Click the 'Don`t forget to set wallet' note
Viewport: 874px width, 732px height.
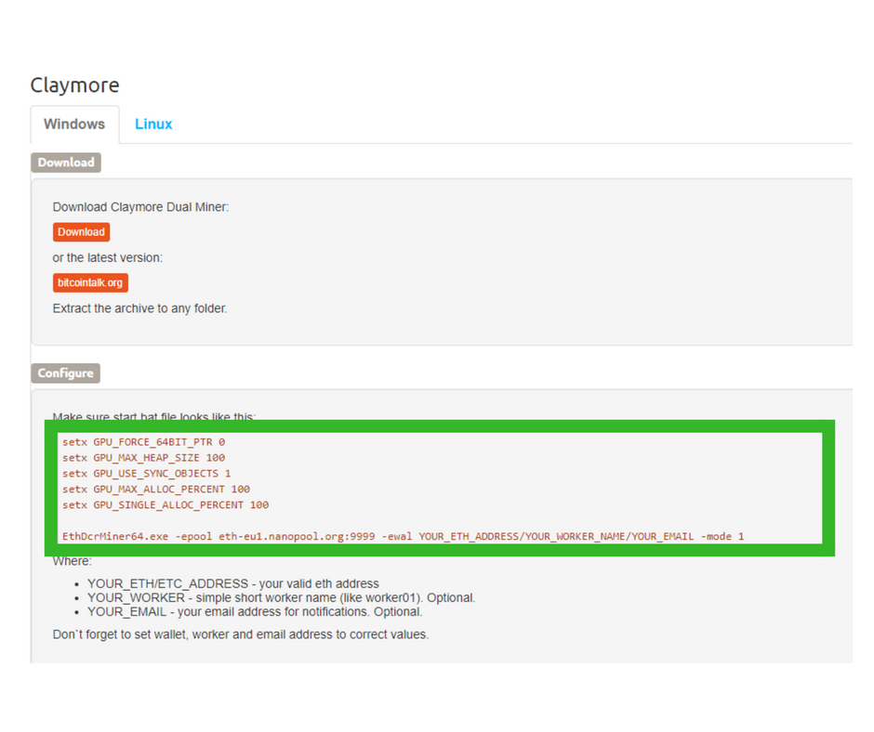click(x=241, y=634)
